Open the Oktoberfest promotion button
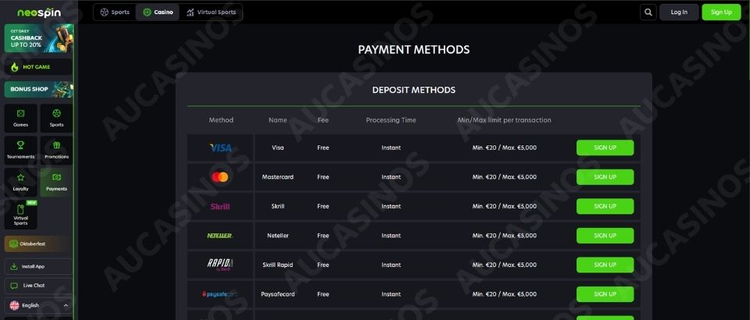The width and height of the screenshot is (750, 320). 39,244
